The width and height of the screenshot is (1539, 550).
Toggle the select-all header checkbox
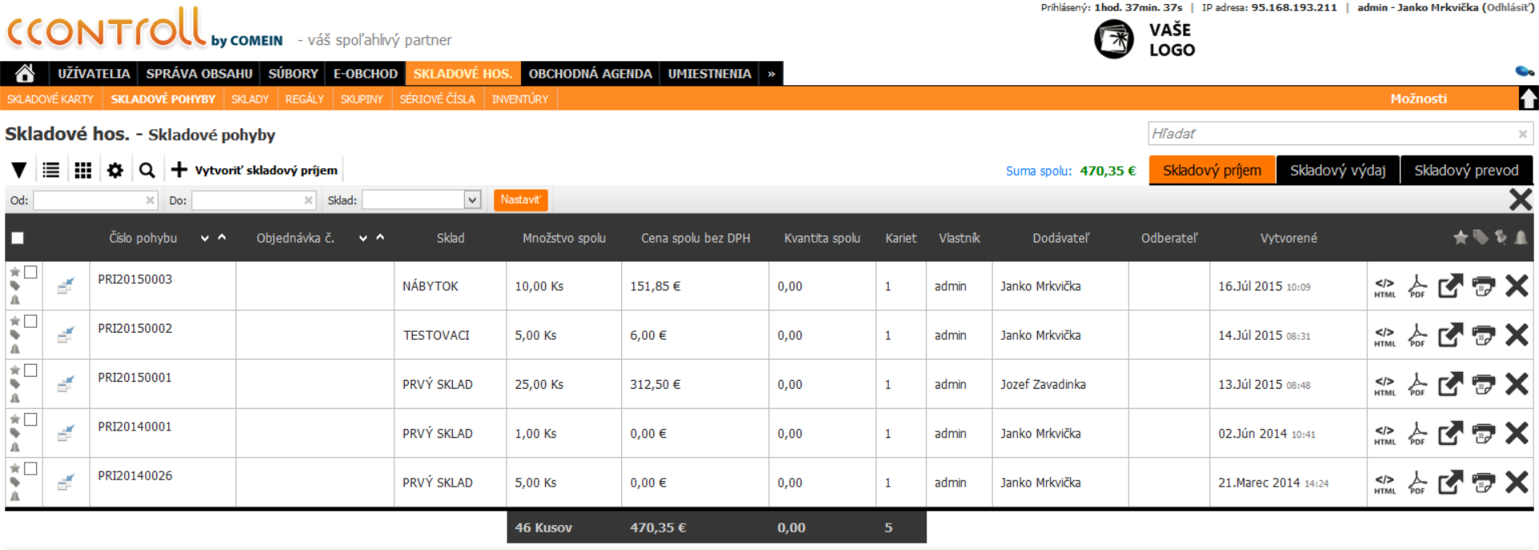pyautogui.click(x=18, y=238)
